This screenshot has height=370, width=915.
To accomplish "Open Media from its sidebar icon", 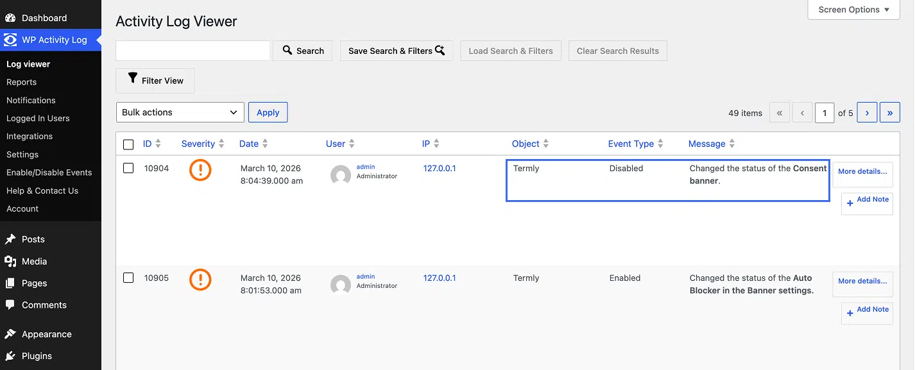I will tap(12, 261).
